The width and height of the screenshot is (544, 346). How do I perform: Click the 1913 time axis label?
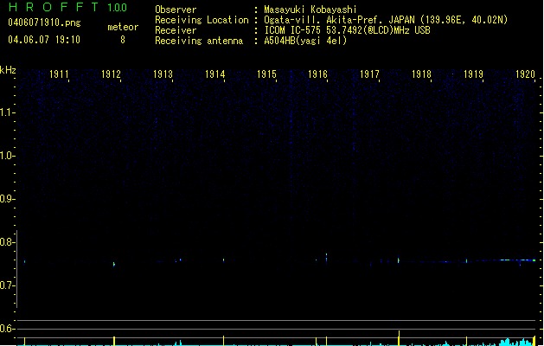point(163,74)
